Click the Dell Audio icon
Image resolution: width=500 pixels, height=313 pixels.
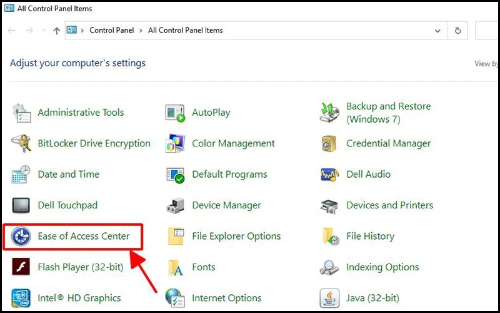(x=329, y=175)
